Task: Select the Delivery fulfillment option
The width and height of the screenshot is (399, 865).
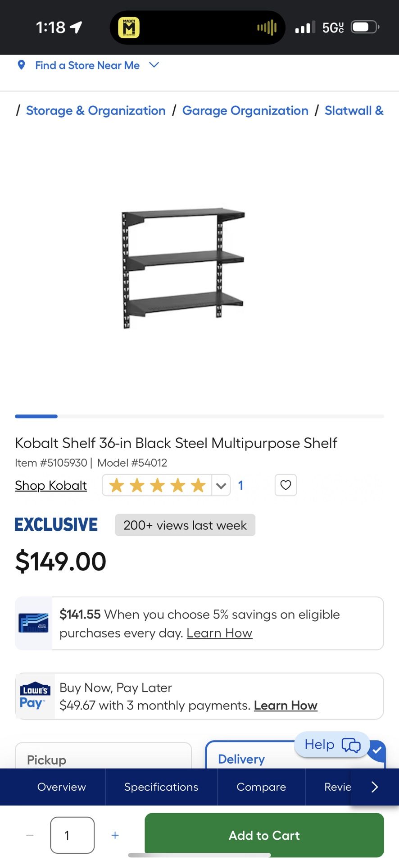Action: pyautogui.click(x=241, y=759)
